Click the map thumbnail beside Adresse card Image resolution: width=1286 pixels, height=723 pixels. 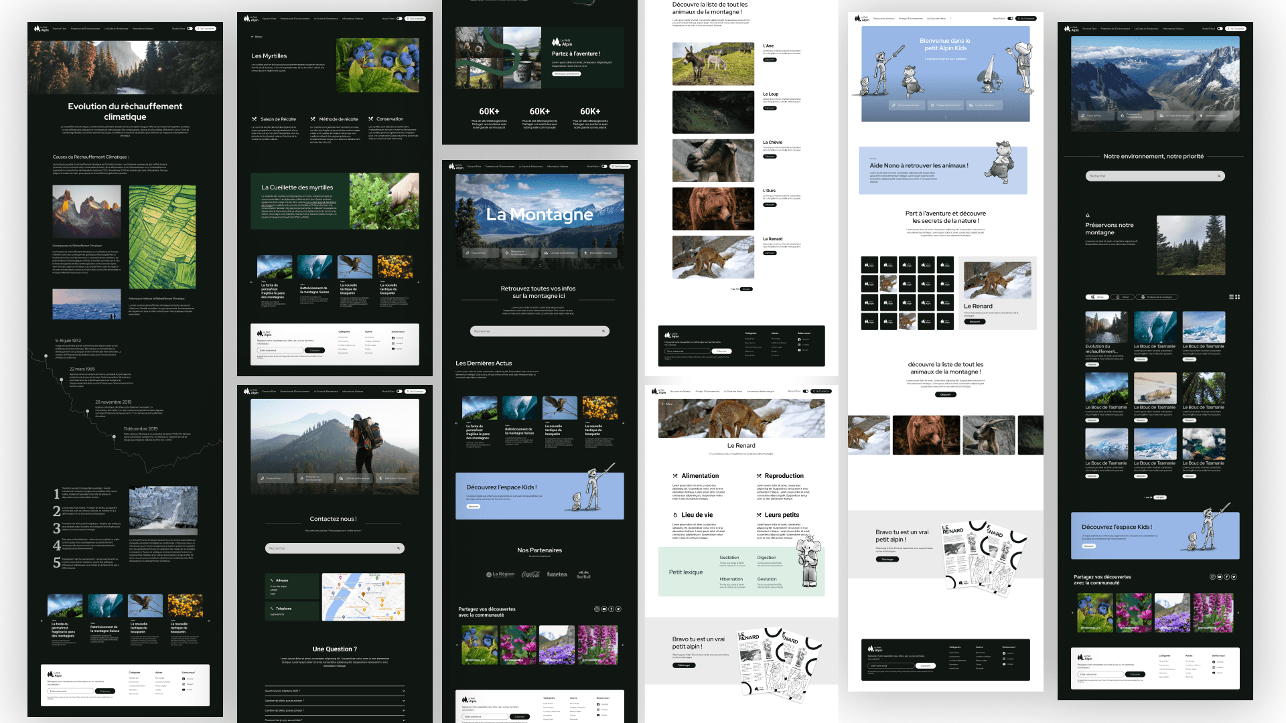363,597
